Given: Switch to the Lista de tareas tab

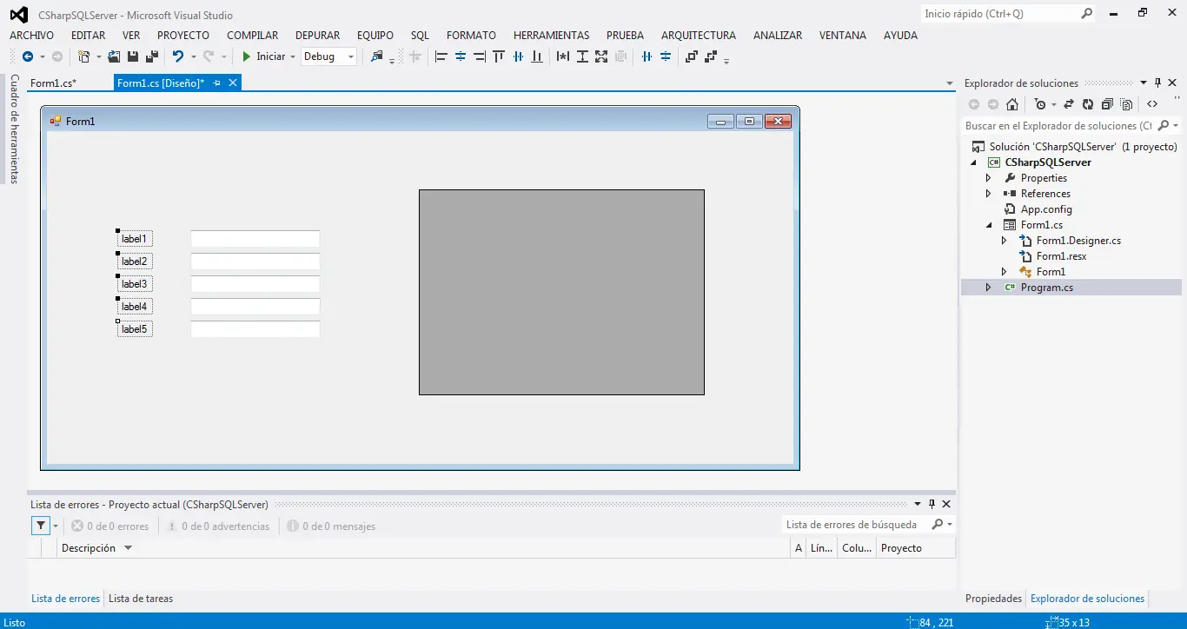Looking at the screenshot, I should coord(141,599).
